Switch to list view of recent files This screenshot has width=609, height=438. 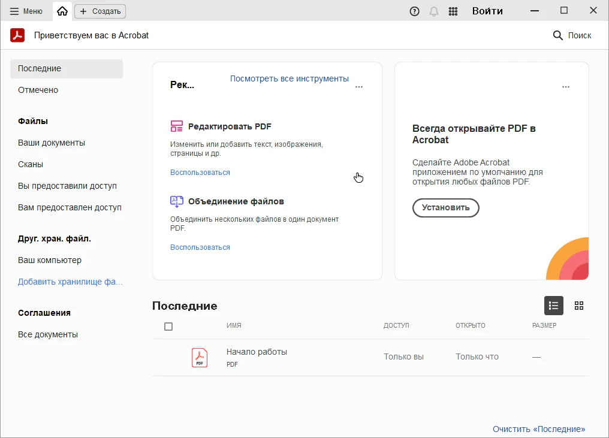pyautogui.click(x=553, y=306)
